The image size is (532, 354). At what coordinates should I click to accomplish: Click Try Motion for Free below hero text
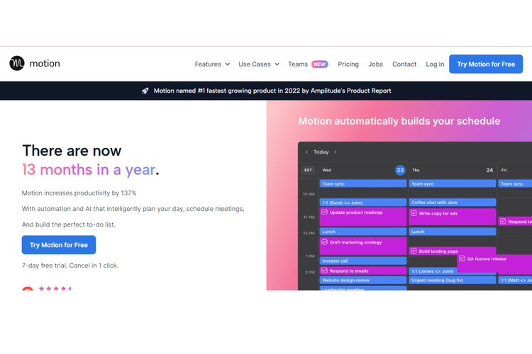pyautogui.click(x=59, y=245)
